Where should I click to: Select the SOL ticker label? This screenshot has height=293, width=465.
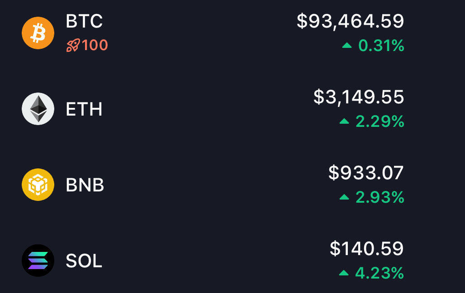pos(84,260)
